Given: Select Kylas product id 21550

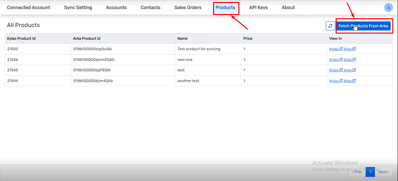Looking at the screenshot, I should pyautogui.click(x=12, y=49).
